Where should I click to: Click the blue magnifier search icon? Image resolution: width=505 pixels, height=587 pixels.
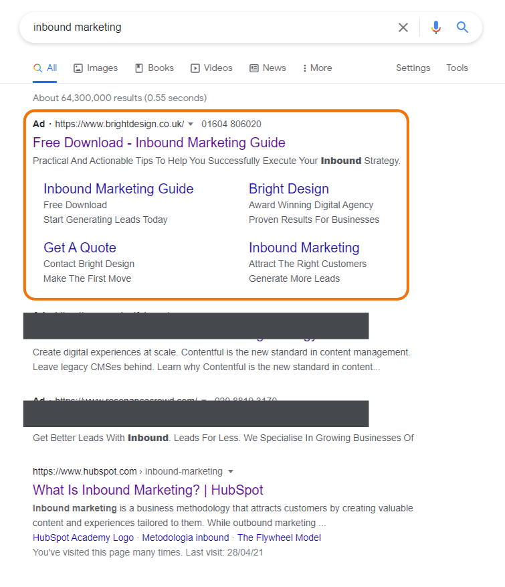pos(462,27)
